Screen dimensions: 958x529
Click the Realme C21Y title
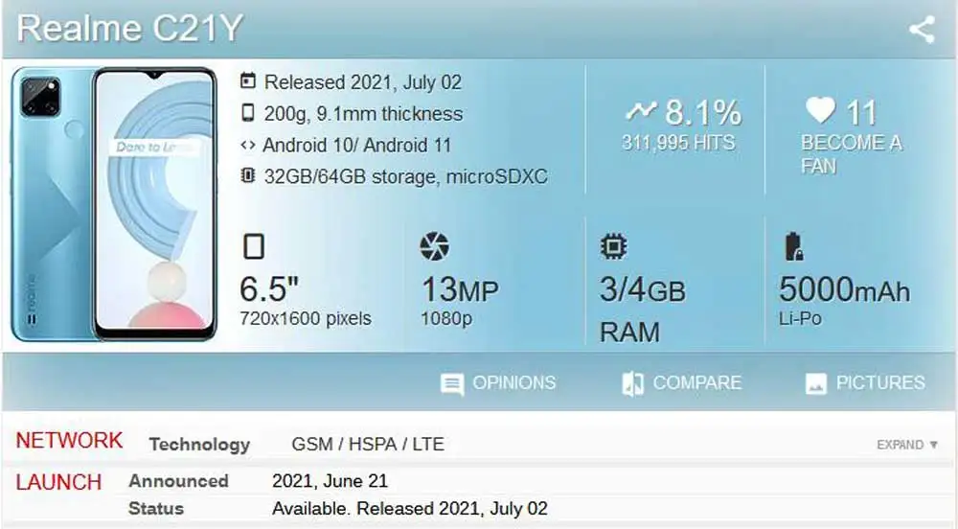(x=130, y=29)
